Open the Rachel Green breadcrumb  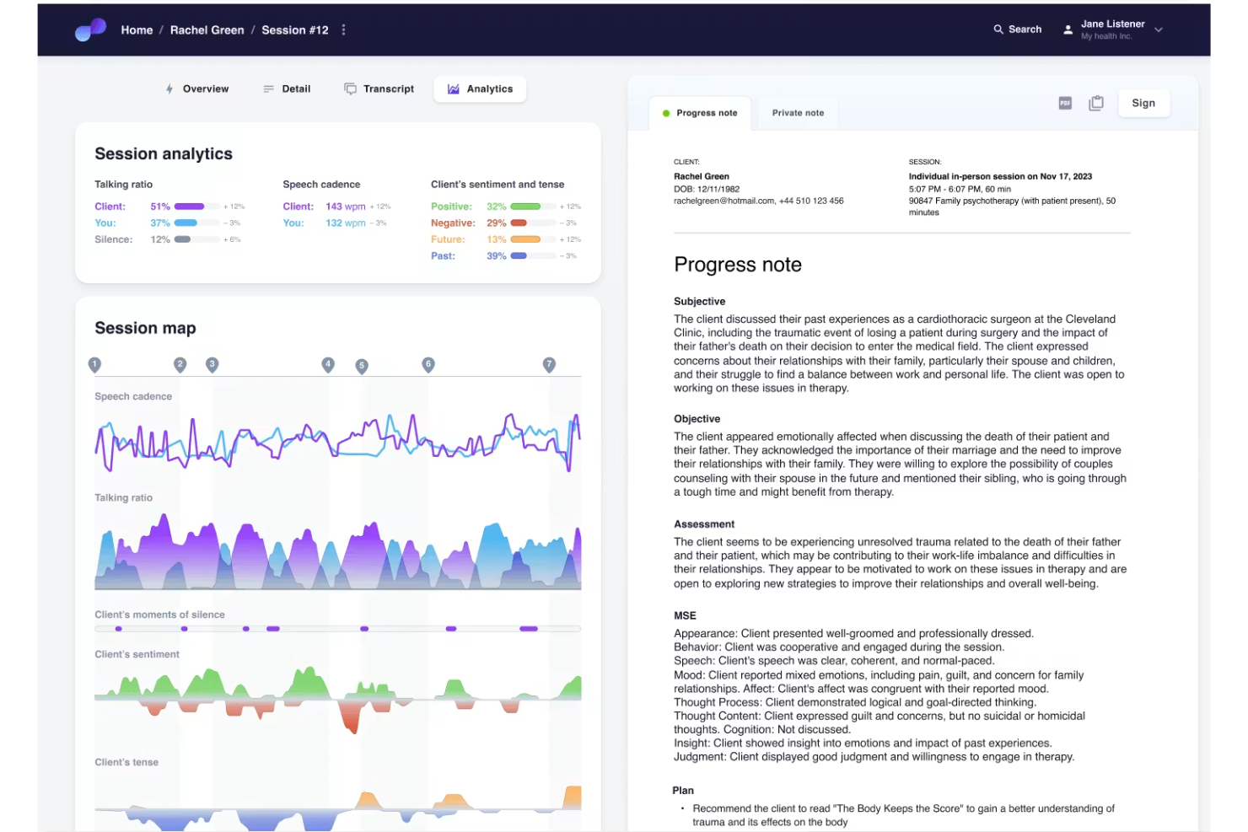[207, 30]
